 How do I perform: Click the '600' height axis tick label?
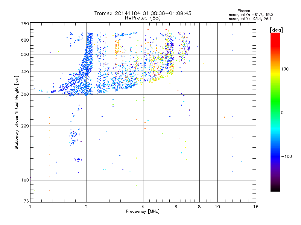[25, 40]
